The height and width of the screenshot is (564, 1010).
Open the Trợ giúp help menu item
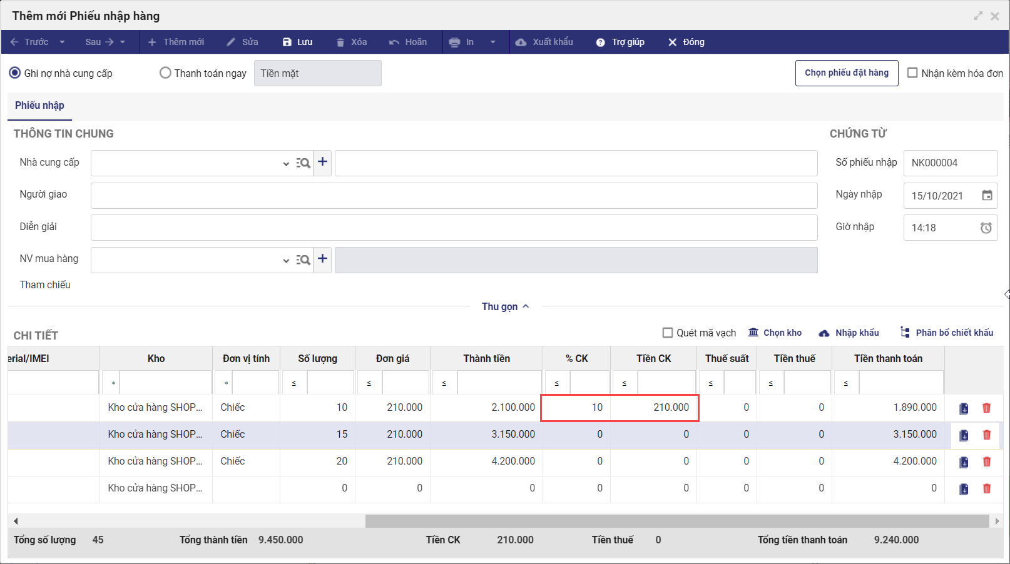pos(620,42)
